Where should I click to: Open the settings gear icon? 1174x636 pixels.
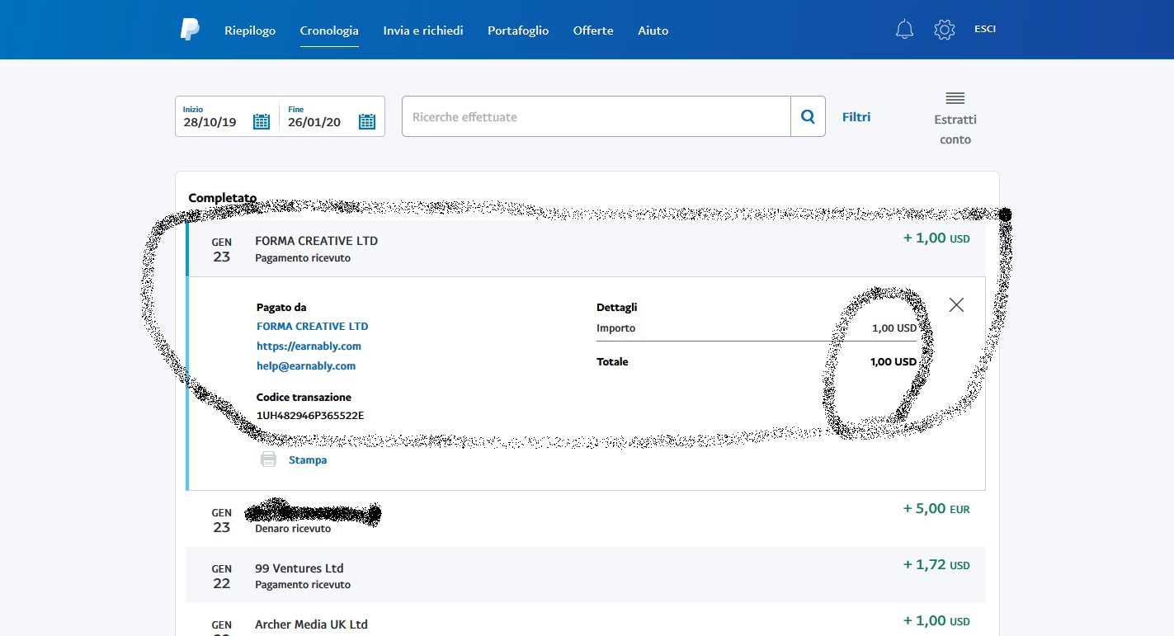point(944,30)
